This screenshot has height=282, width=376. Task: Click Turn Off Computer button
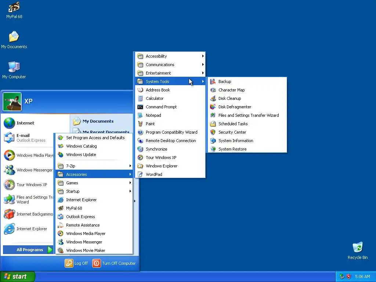114,263
